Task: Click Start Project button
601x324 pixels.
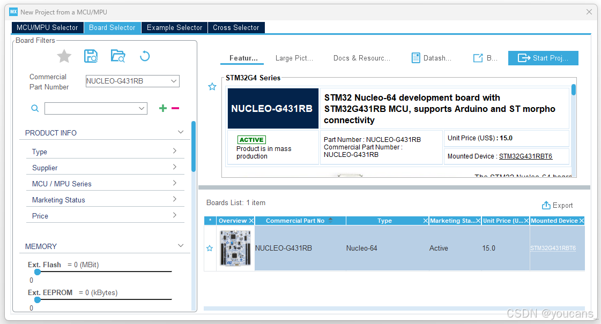Action: (543, 58)
